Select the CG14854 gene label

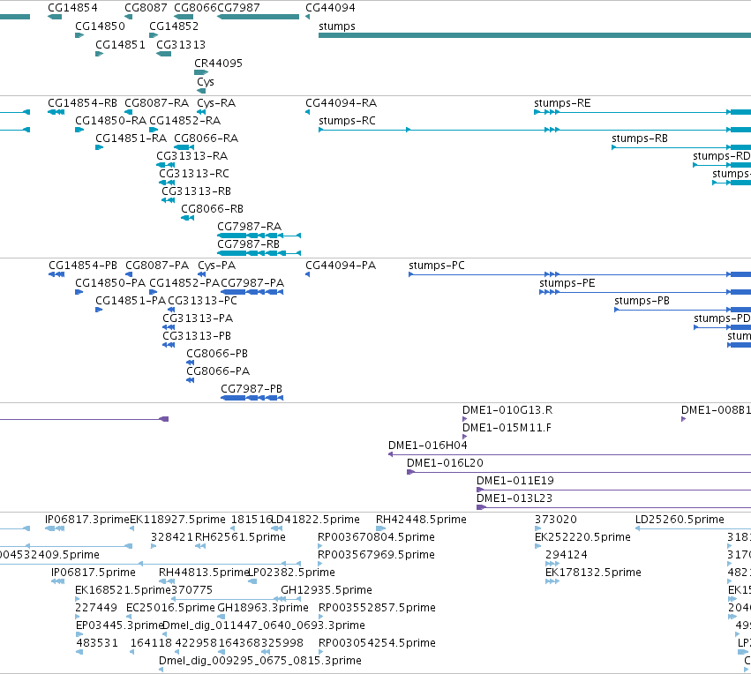[x=72, y=8]
